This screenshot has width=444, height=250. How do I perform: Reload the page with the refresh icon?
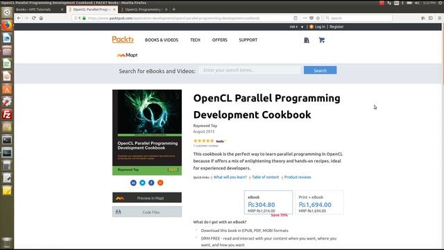point(34,18)
